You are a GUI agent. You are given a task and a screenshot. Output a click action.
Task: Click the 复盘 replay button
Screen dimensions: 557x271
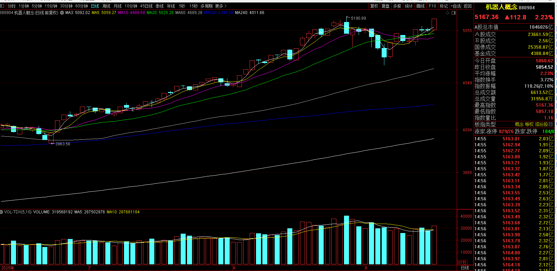[386, 6]
